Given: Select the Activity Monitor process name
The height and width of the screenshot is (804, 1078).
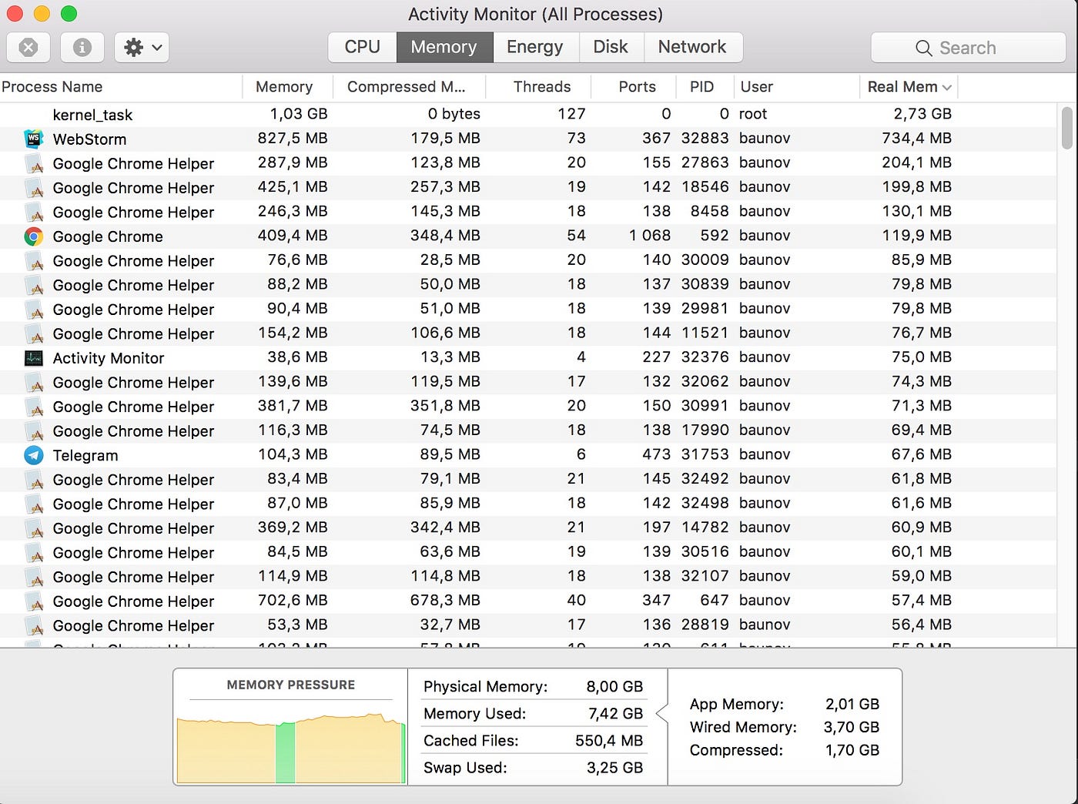Looking at the screenshot, I should click(x=109, y=358).
